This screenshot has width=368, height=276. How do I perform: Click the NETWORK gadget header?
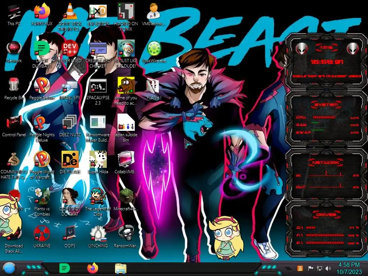coord(326,162)
